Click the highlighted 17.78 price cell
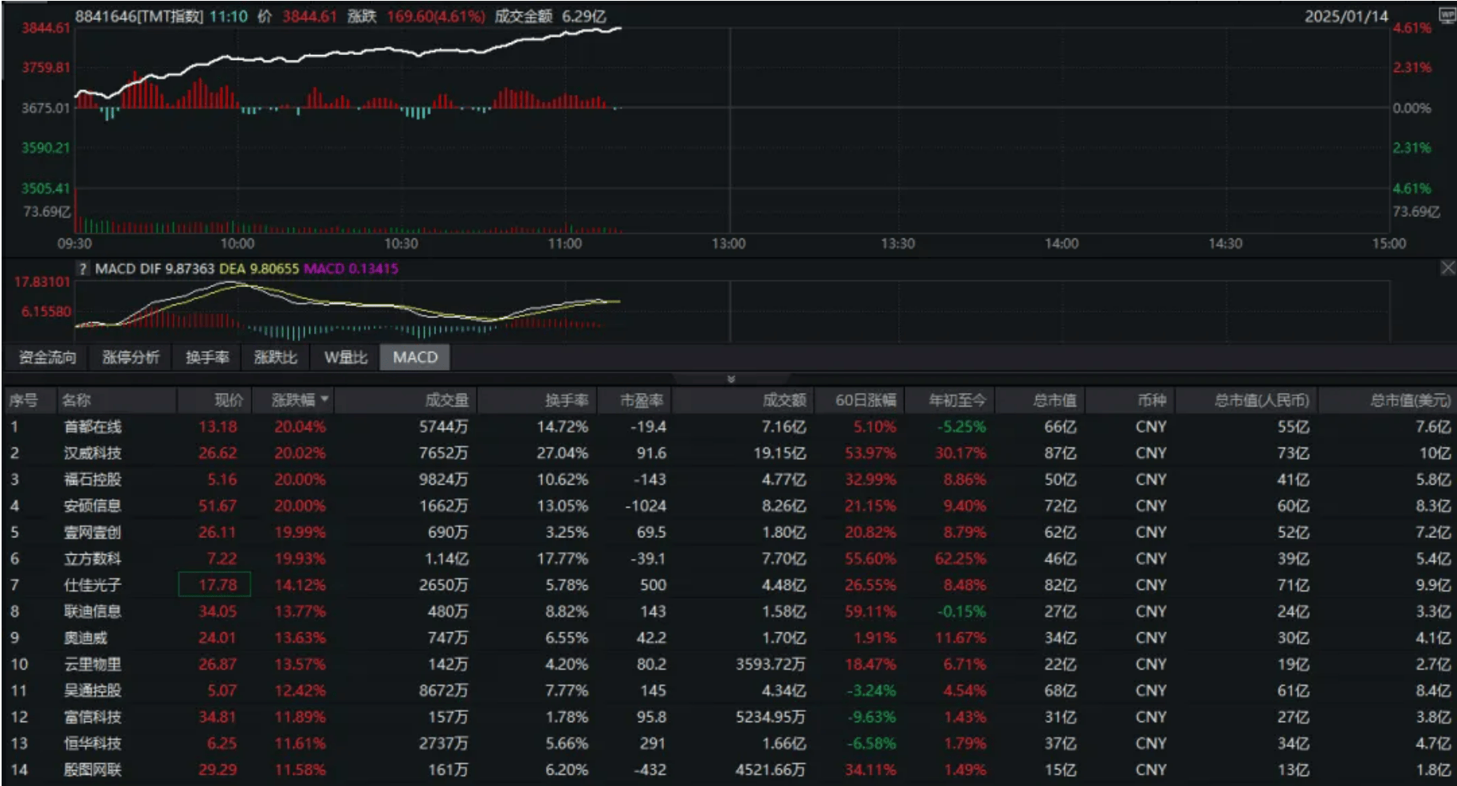Viewport: 1457px width, 786px height. [x=214, y=584]
